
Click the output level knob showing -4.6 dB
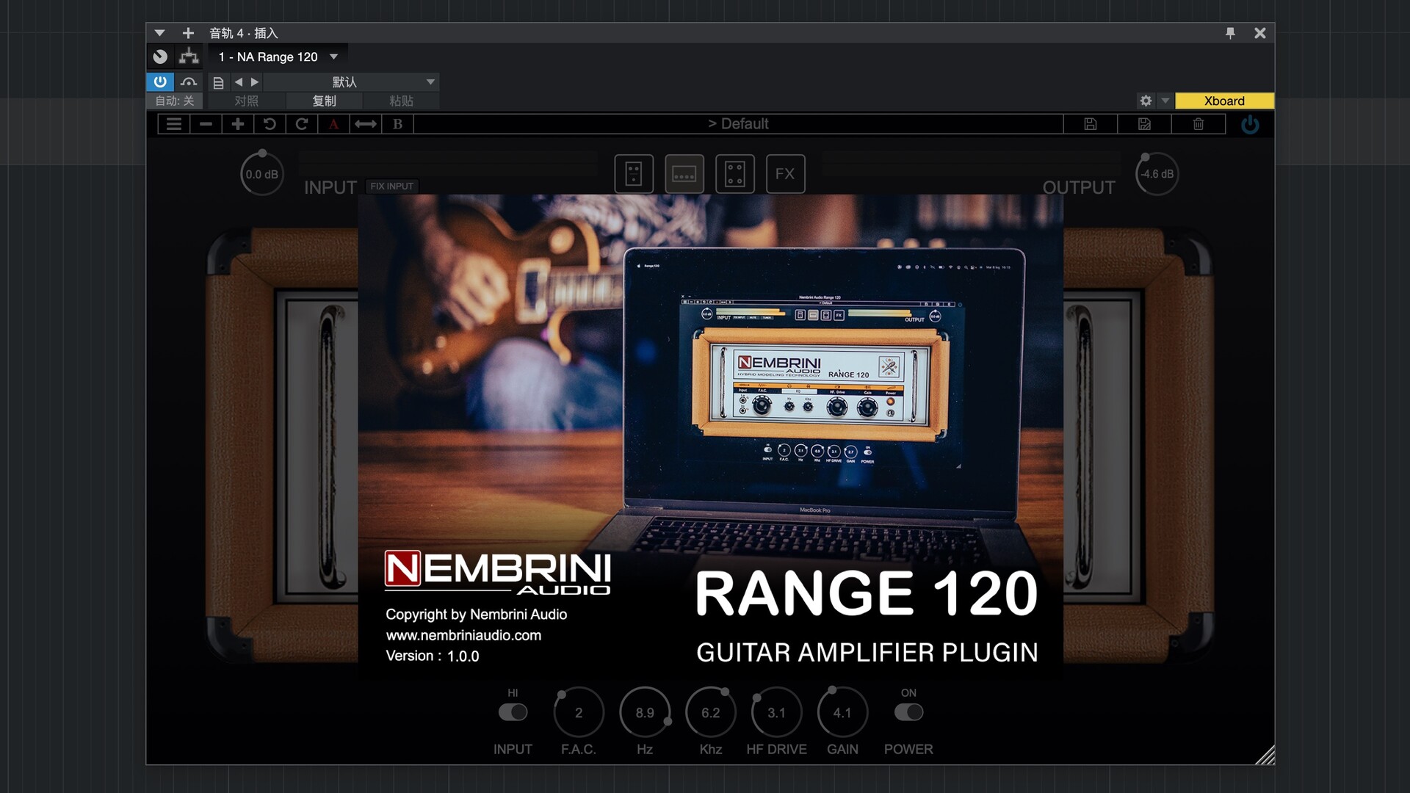(x=1157, y=174)
